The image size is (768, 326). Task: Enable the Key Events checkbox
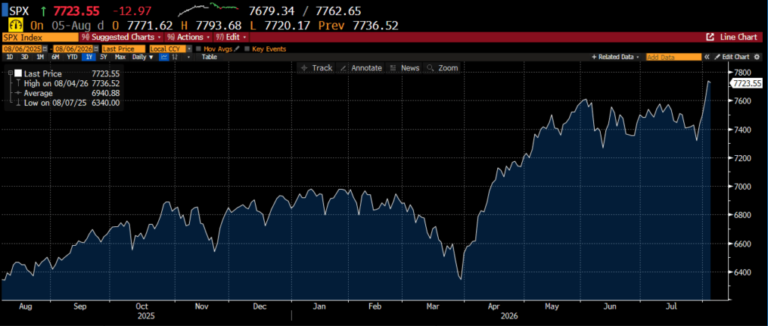(247, 49)
